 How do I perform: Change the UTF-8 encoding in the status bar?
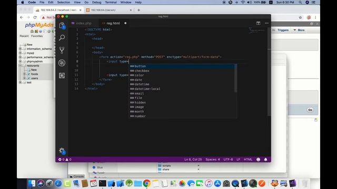(228, 160)
